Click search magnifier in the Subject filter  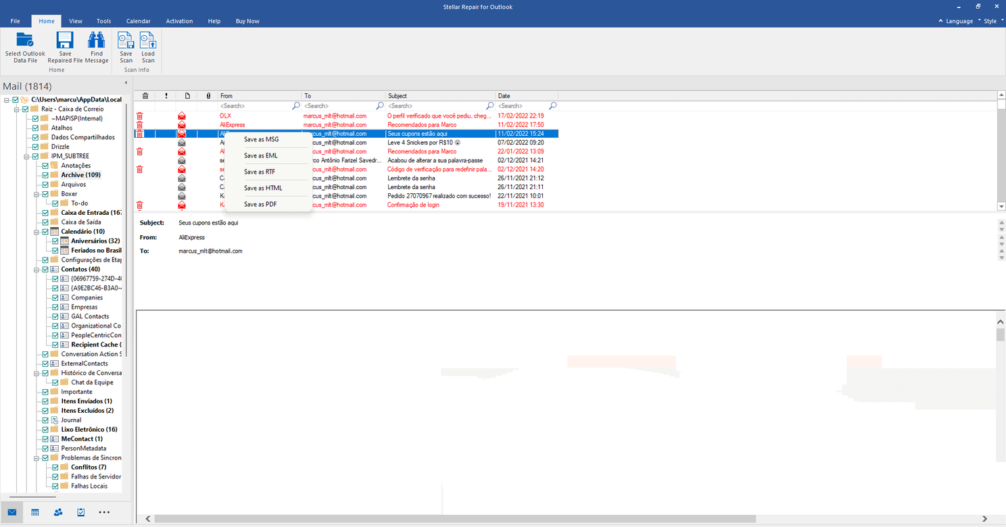pos(490,106)
